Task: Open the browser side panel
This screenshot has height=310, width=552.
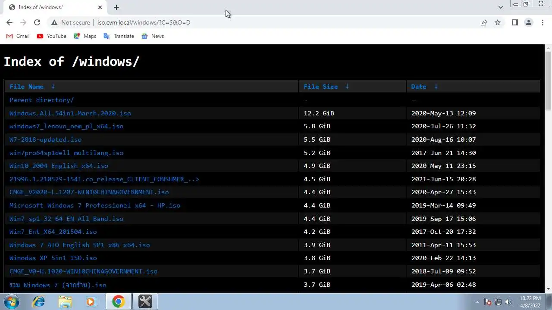Action: tap(514, 22)
